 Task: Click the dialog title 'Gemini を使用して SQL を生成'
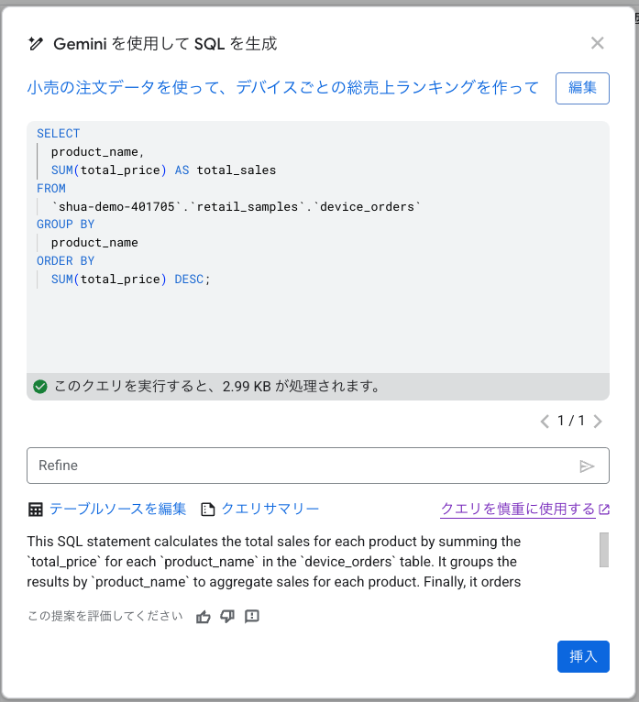click(165, 44)
